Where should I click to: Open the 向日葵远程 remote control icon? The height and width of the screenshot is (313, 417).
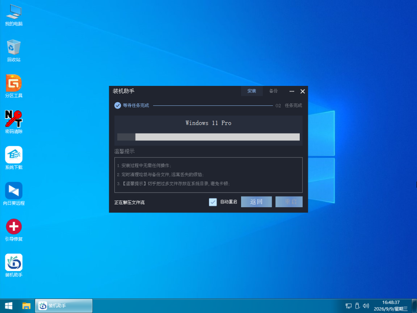14,194
